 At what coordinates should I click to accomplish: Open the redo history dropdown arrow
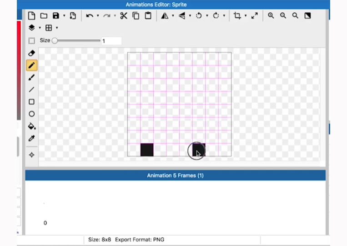click(115, 16)
